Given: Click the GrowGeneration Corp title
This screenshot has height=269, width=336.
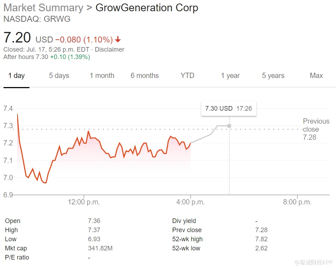Looking at the screenshot, I should tap(147, 8).
